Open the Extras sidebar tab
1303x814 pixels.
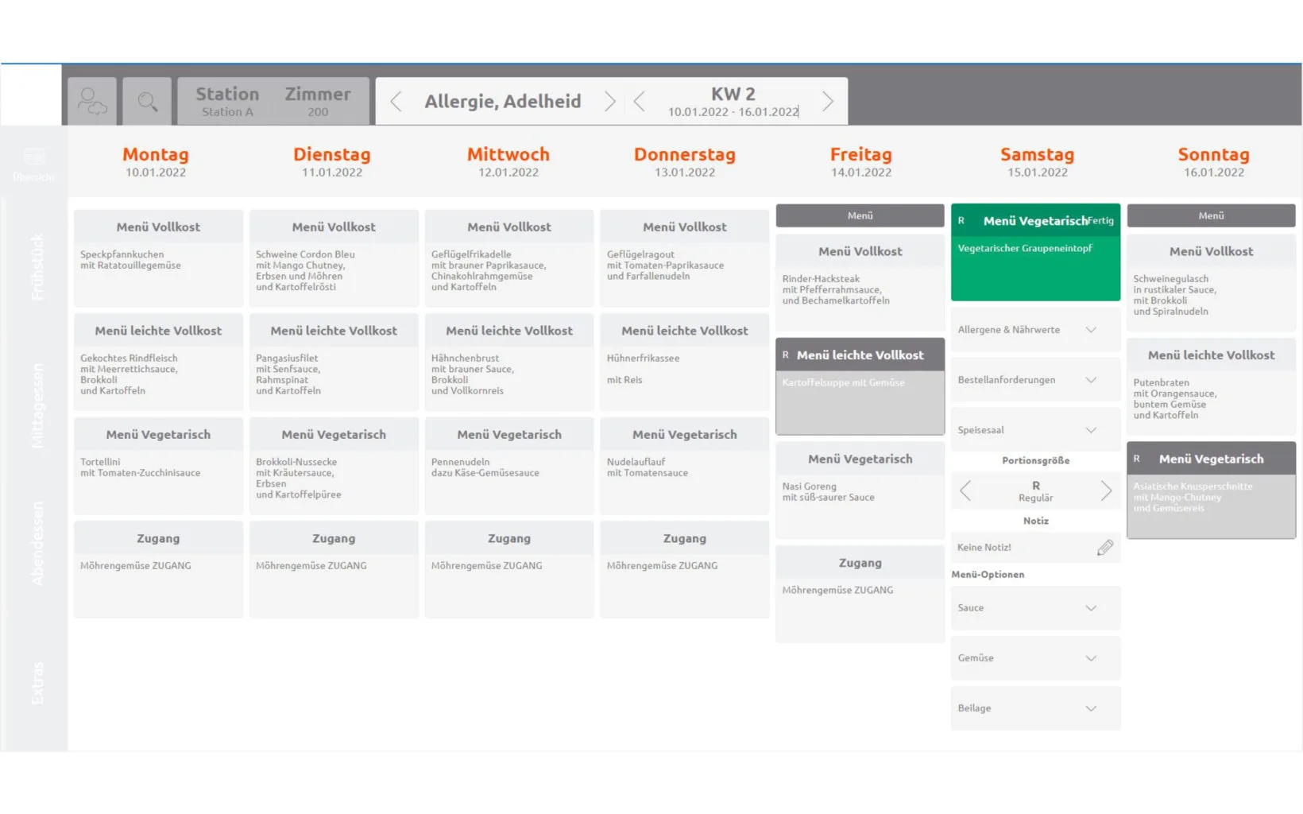pyautogui.click(x=37, y=683)
